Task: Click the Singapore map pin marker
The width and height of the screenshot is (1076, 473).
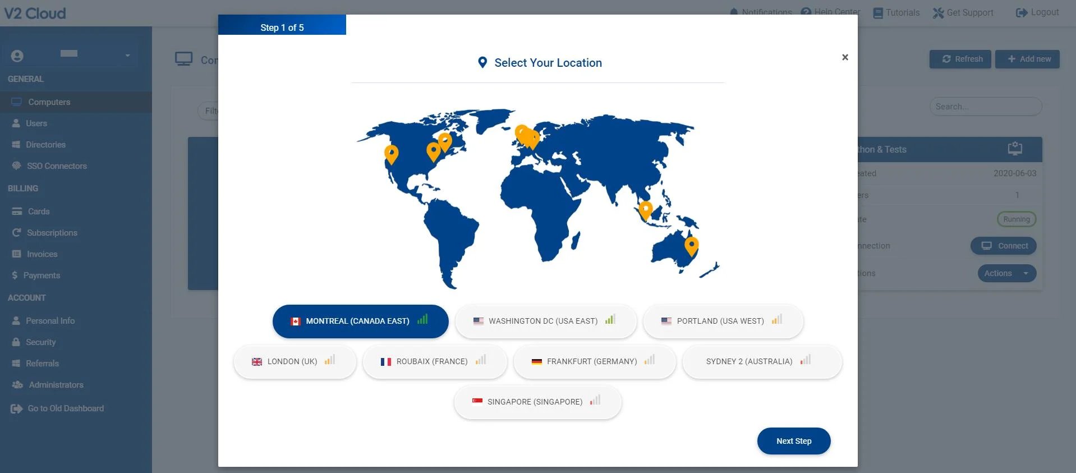Action: point(646,210)
